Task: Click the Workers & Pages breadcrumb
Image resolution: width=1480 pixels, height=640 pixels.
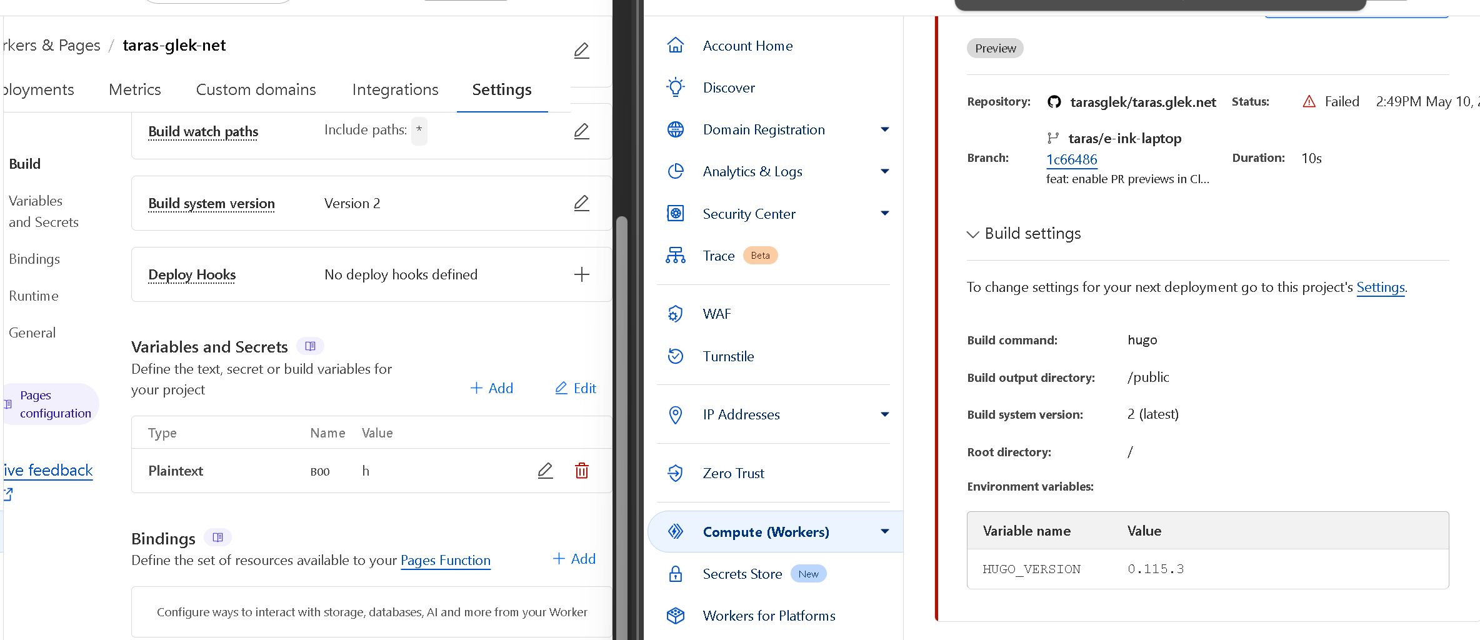Action: pos(51,45)
